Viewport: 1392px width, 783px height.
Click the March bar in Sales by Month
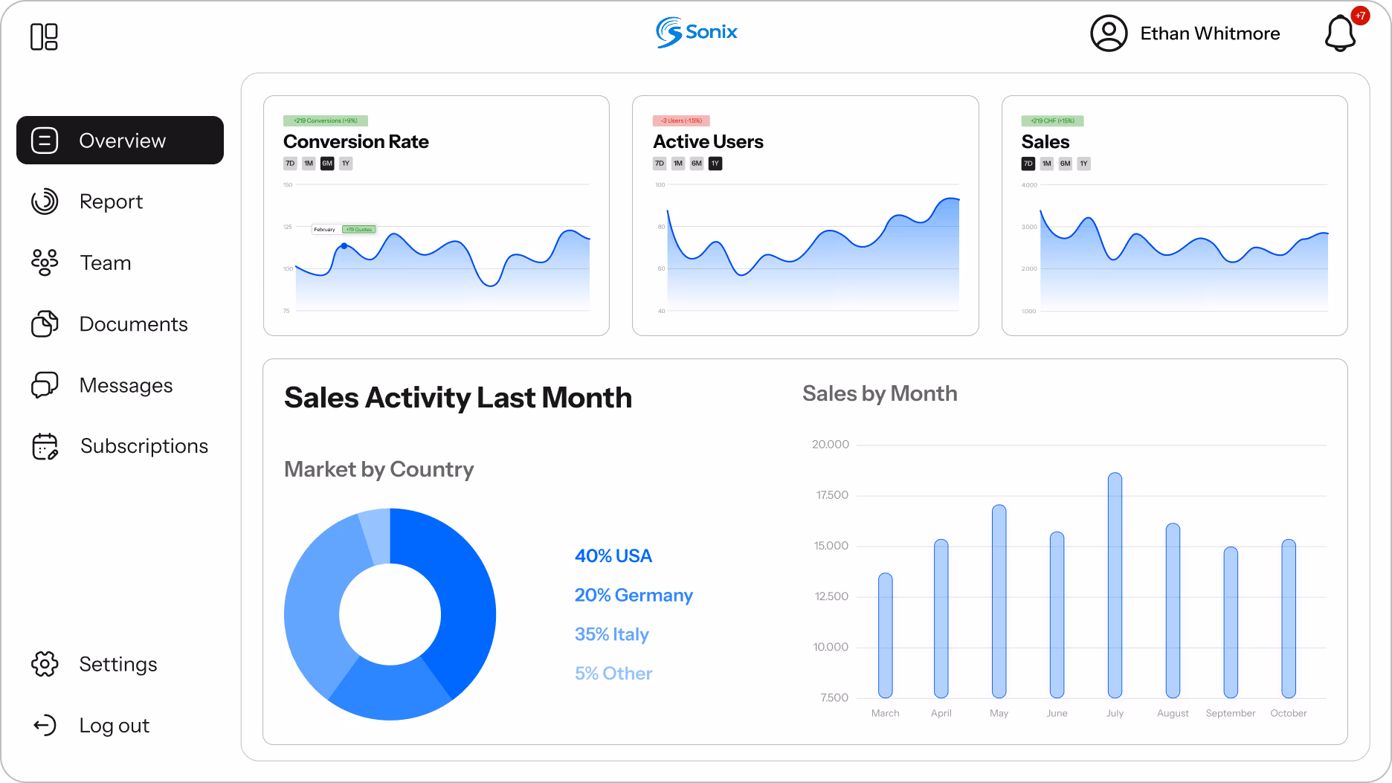[x=885, y=636]
